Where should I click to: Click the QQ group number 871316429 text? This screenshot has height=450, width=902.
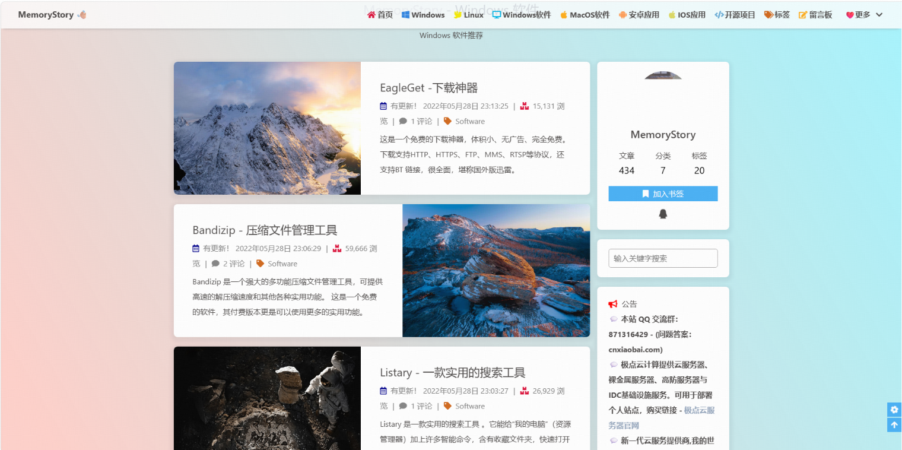coord(628,334)
